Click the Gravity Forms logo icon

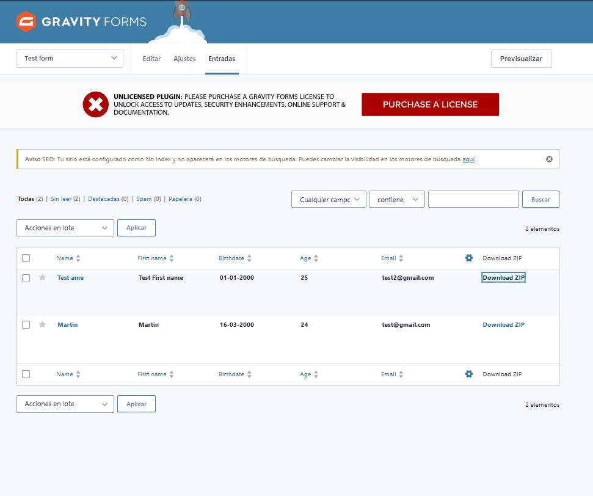[26, 21]
